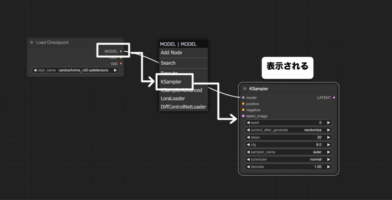Increase the seed value with right arrow
The image size is (392, 200).
328,123
